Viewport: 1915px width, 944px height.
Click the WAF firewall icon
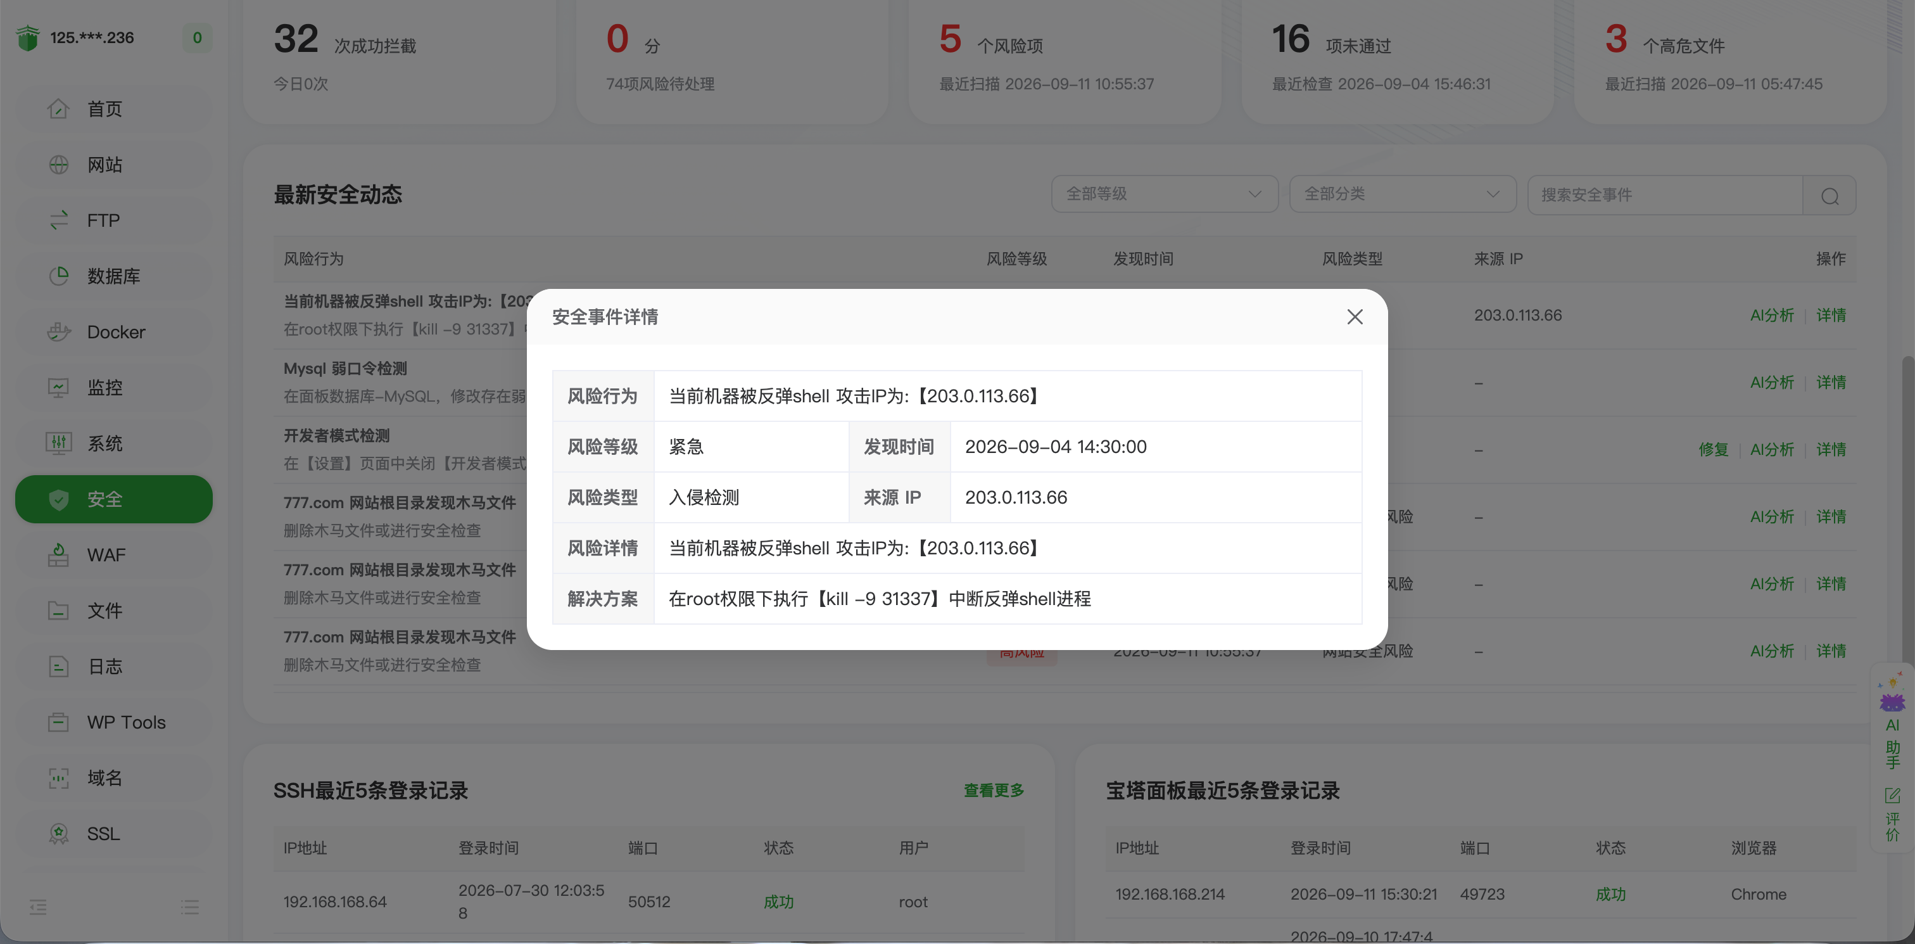coord(58,555)
